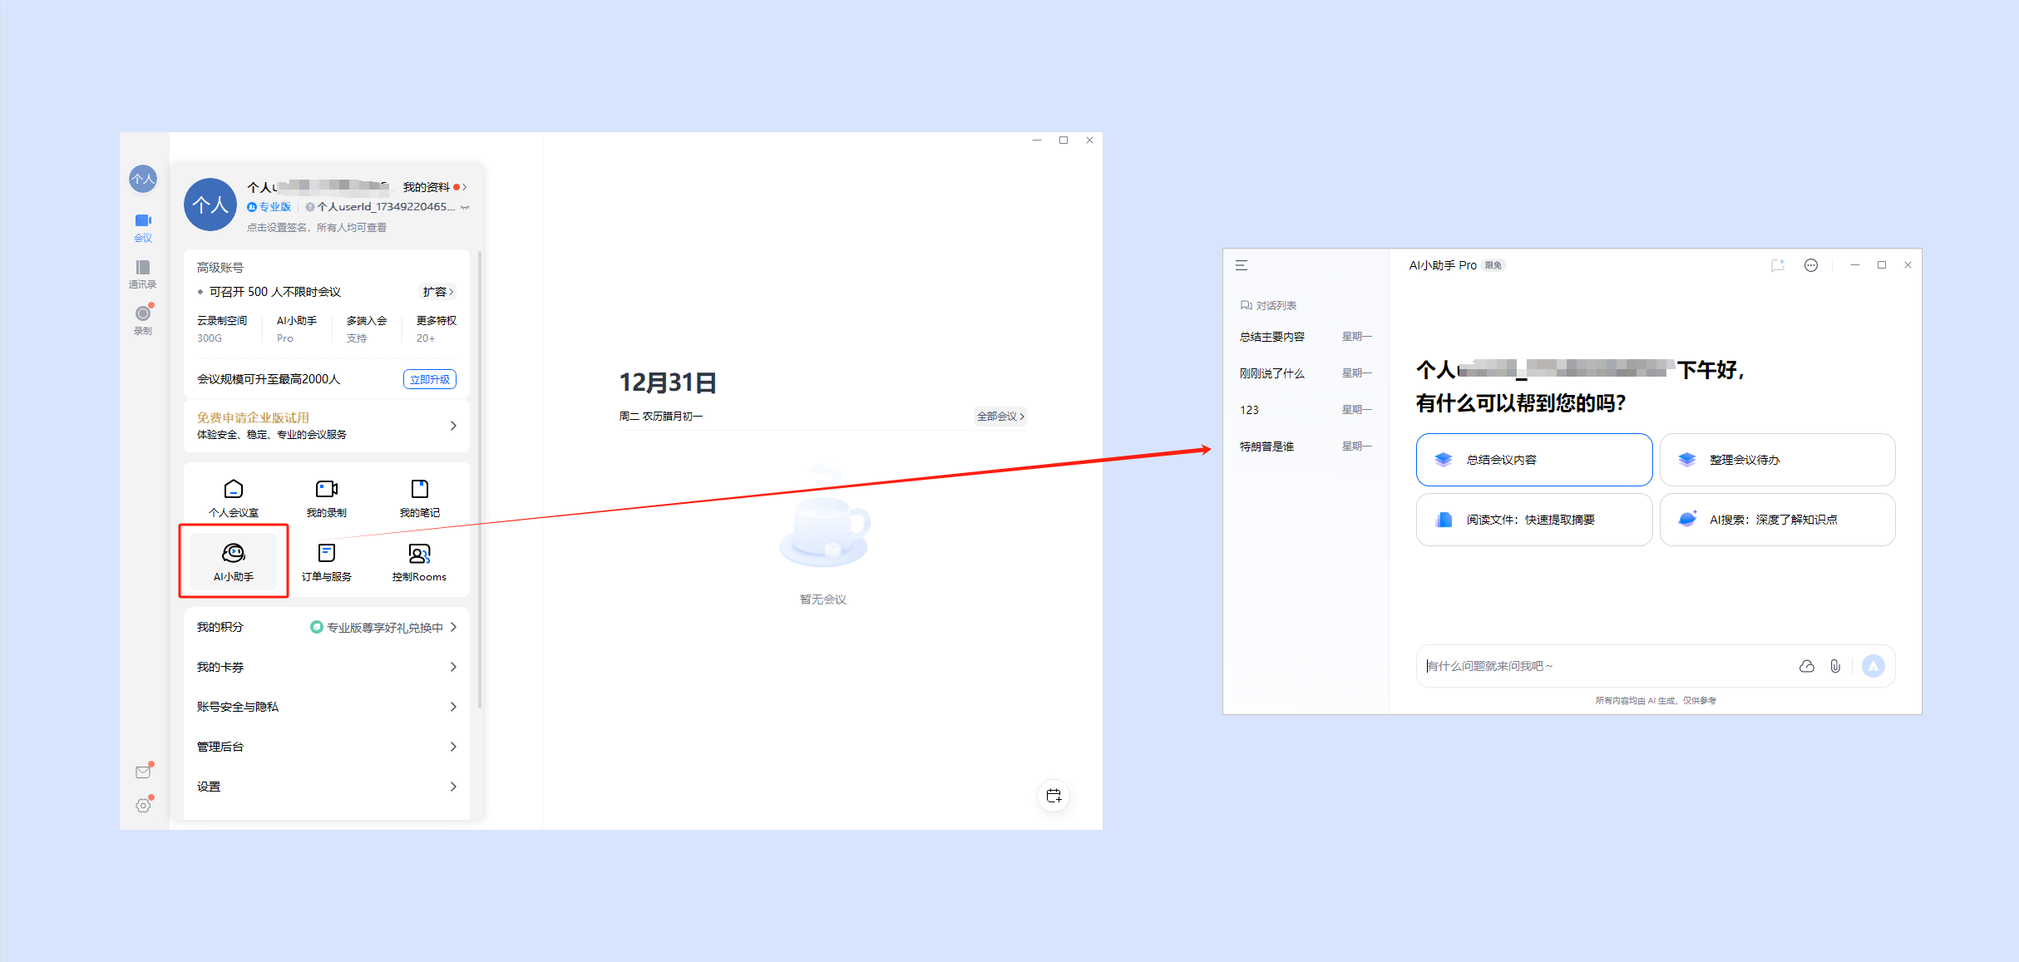Viewport: 2019px width, 962px height.
Task: Click the attachment paperclip icon
Action: click(x=1835, y=666)
